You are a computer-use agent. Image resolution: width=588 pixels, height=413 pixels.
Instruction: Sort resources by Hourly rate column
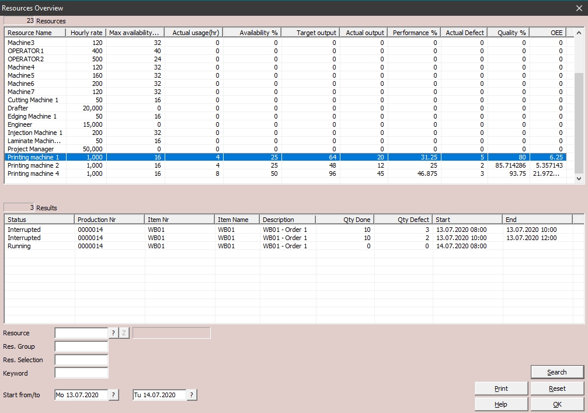tap(86, 33)
